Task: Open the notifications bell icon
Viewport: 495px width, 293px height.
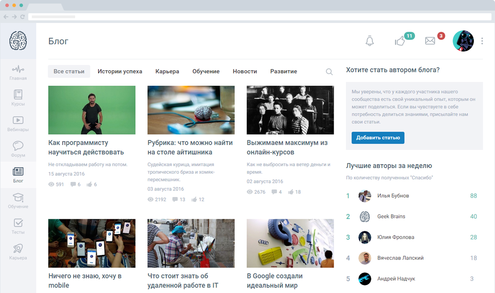Action: pos(369,41)
